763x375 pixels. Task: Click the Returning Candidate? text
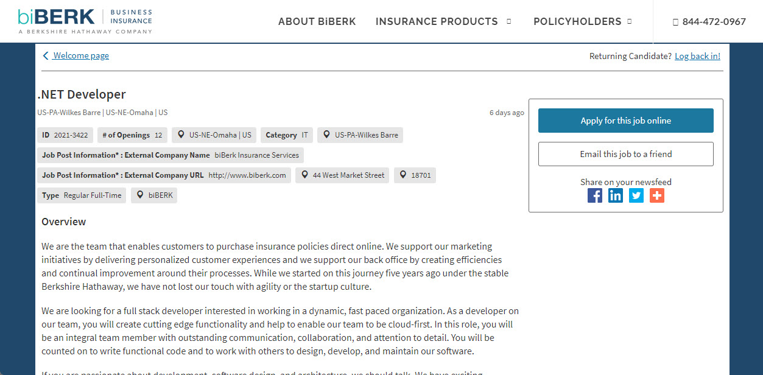[x=631, y=56]
